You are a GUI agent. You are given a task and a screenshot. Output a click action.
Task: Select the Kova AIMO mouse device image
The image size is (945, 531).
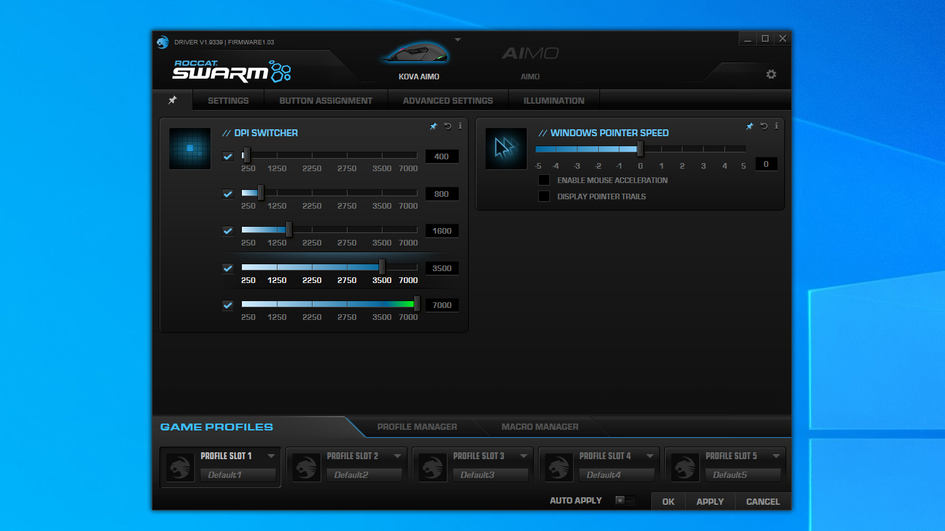415,53
